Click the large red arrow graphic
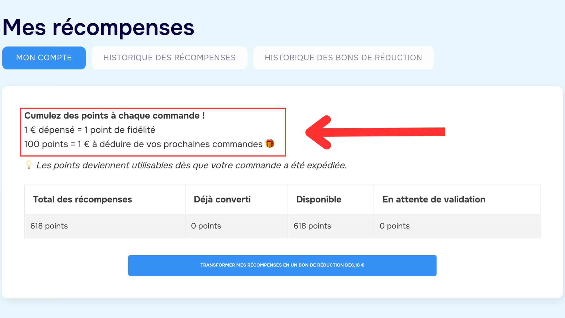The width and height of the screenshot is (565, 318). [375, 132]
